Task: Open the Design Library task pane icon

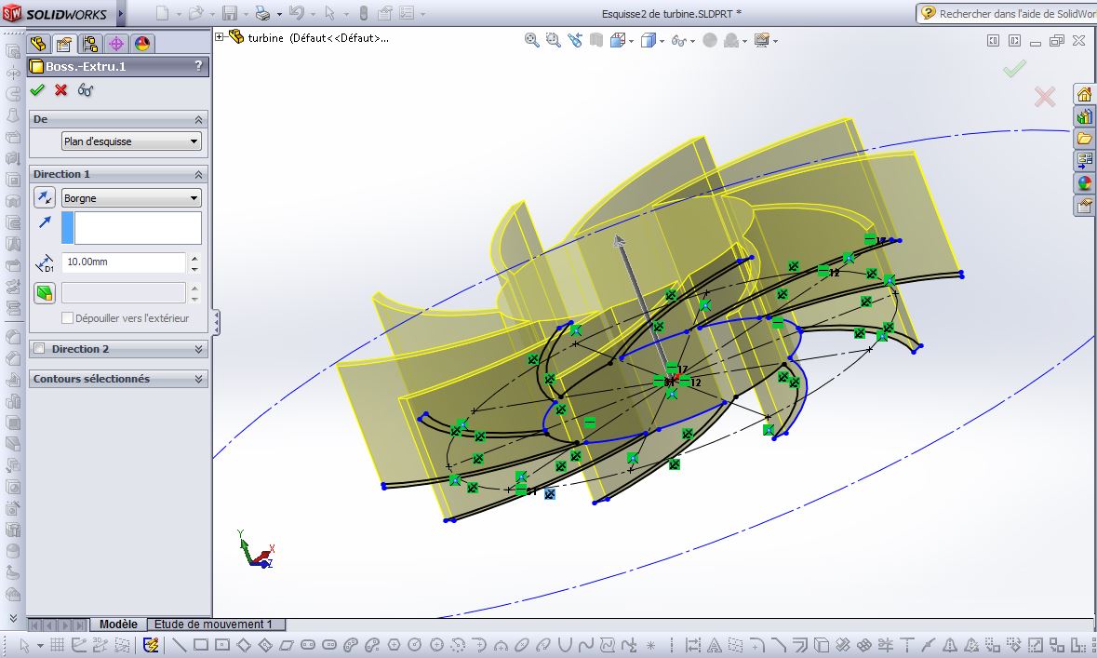Action: point(1084,116)
